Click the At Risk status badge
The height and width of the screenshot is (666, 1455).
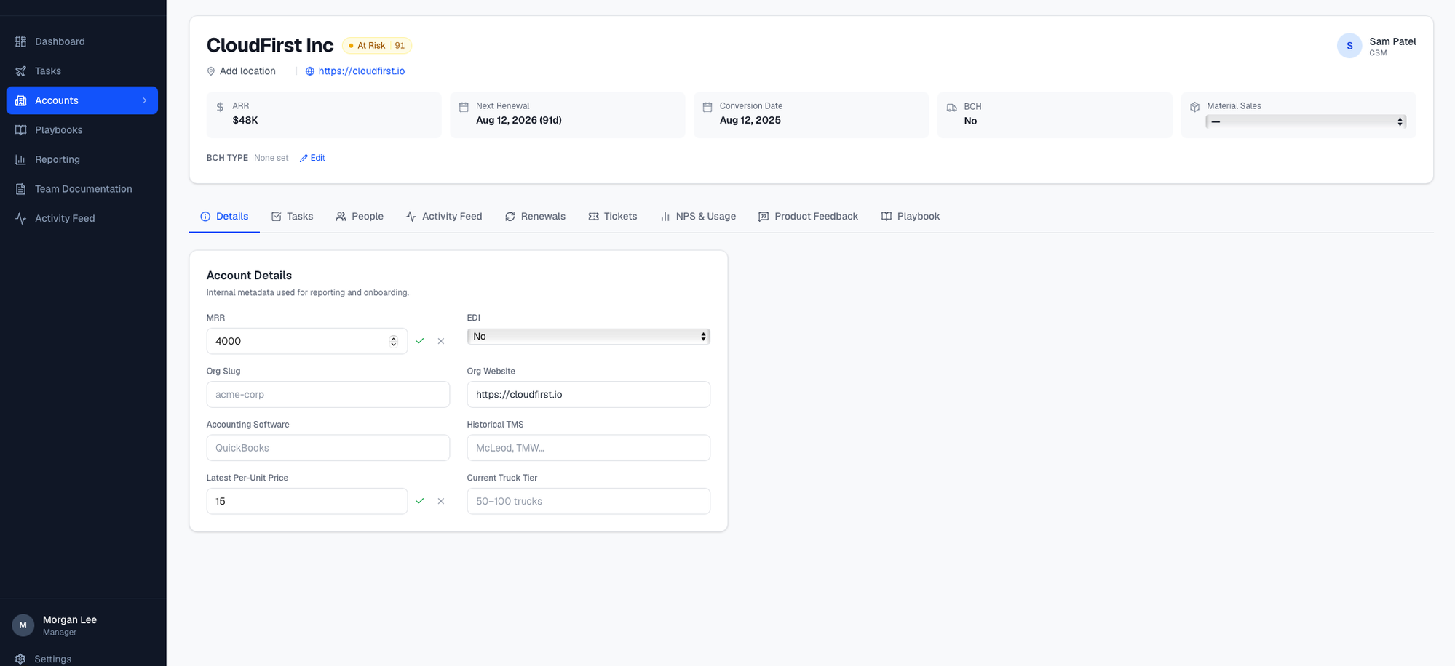tap(377, 45)
